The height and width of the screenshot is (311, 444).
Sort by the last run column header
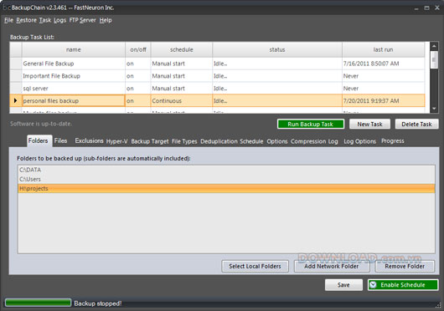(x=383, y=49)
